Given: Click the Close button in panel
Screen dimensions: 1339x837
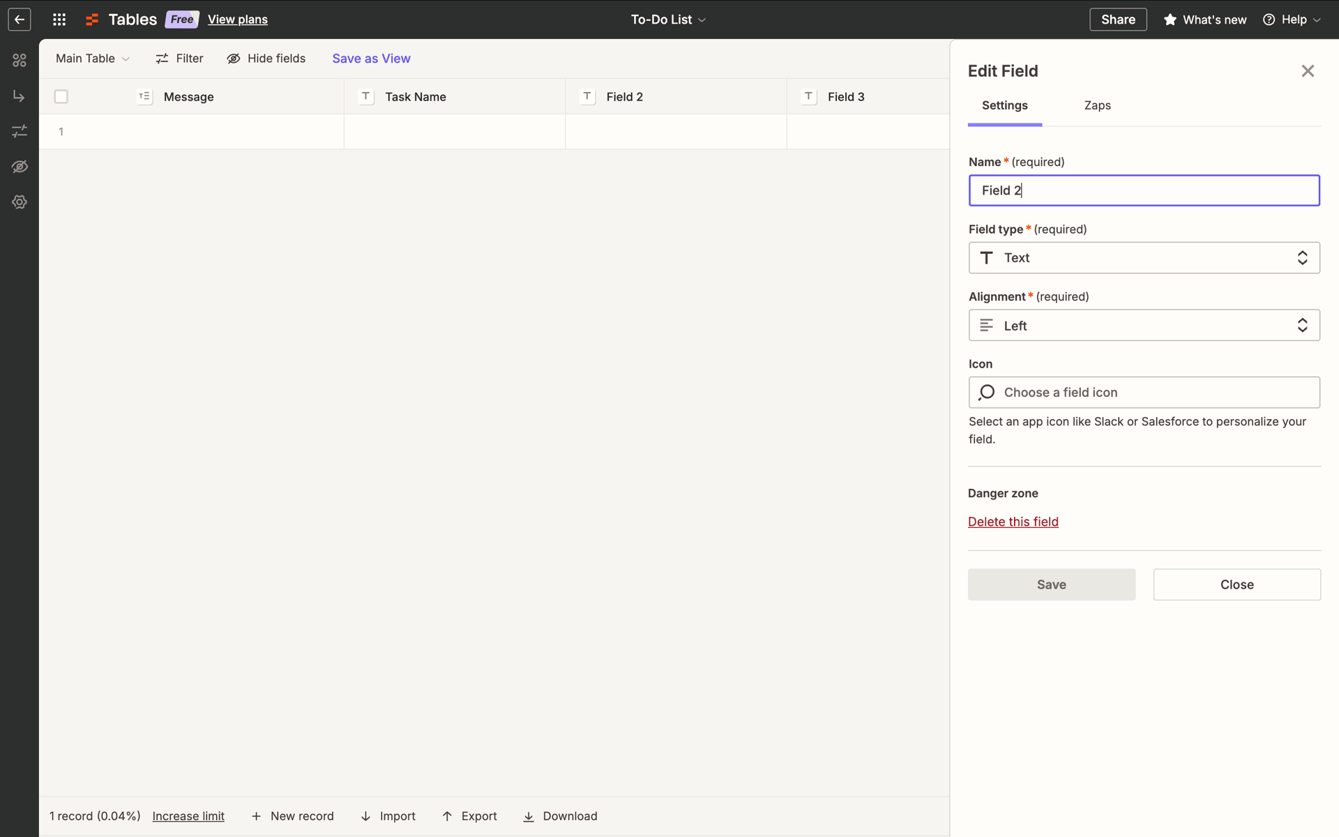Looking at the screenshot, I should [1236, 585].
